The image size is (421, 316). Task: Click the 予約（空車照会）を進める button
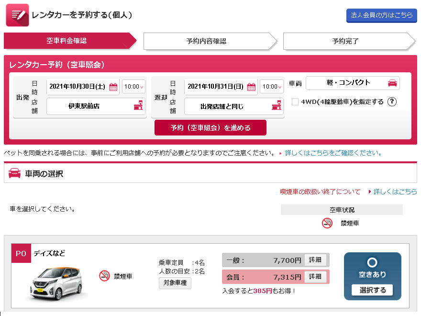(x=210, y=128)
